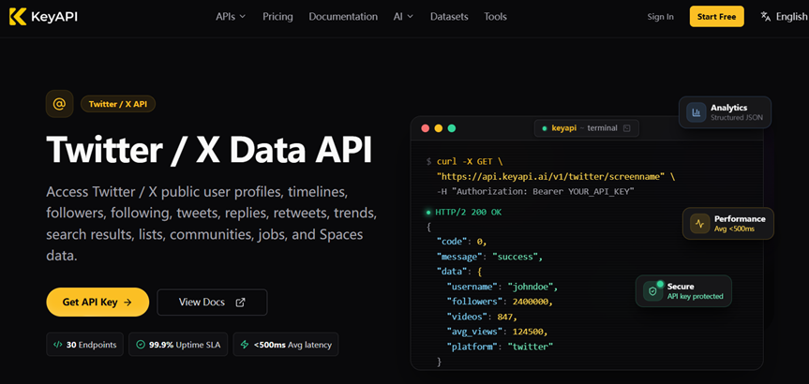Open the Pricing page
The width and height of the screenshot is (809, 384).
coord(277,17)
